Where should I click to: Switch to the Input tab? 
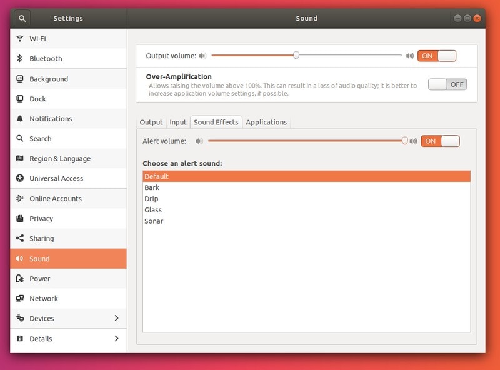pos(178,122)
